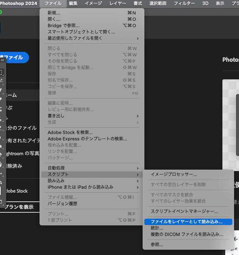The width and height of the screenshot is (239, 255).
Task: Open Lightroom の写真 in the sidebar
Action: [23, 153]
